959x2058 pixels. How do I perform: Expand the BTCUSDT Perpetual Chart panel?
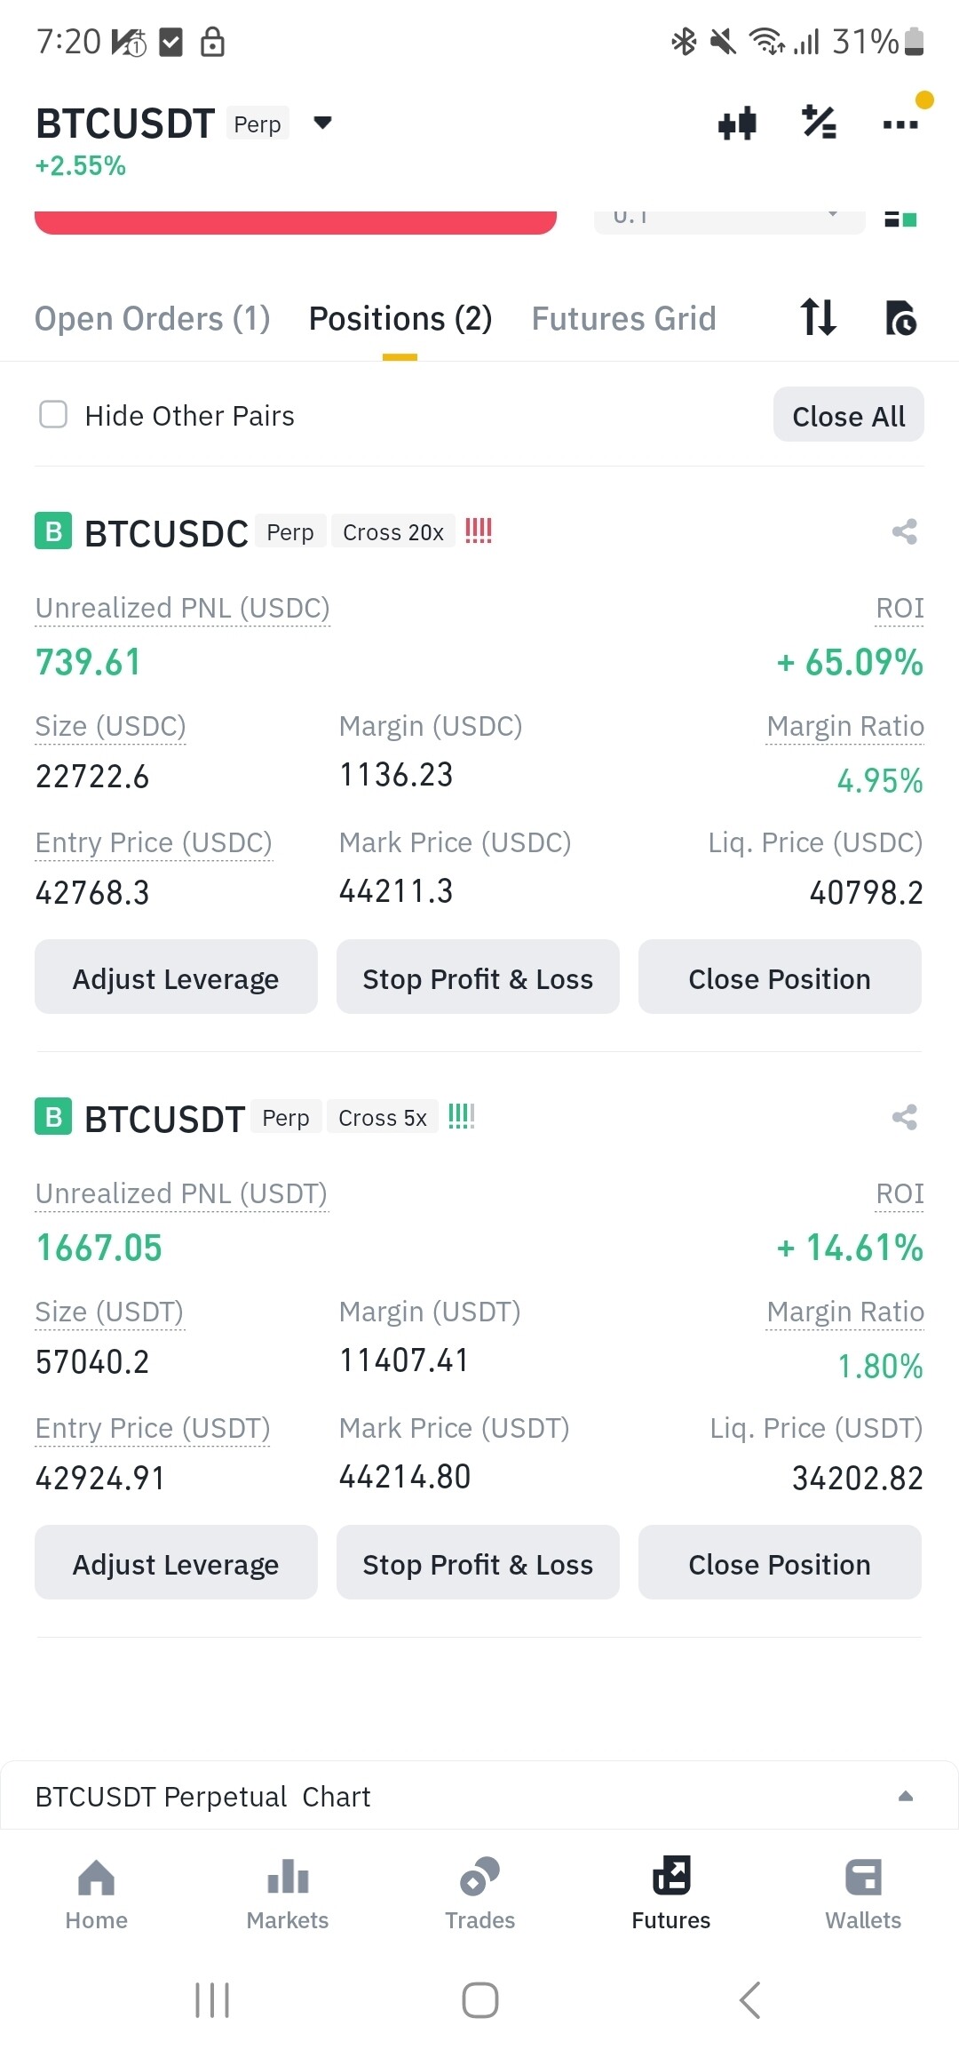coord(905,1796)
